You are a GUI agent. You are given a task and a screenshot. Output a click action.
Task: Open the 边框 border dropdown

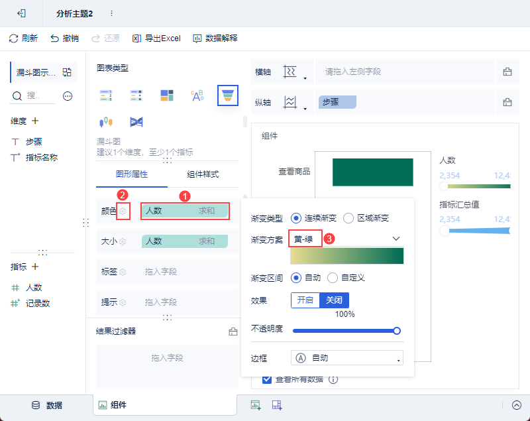click(346, 358)
